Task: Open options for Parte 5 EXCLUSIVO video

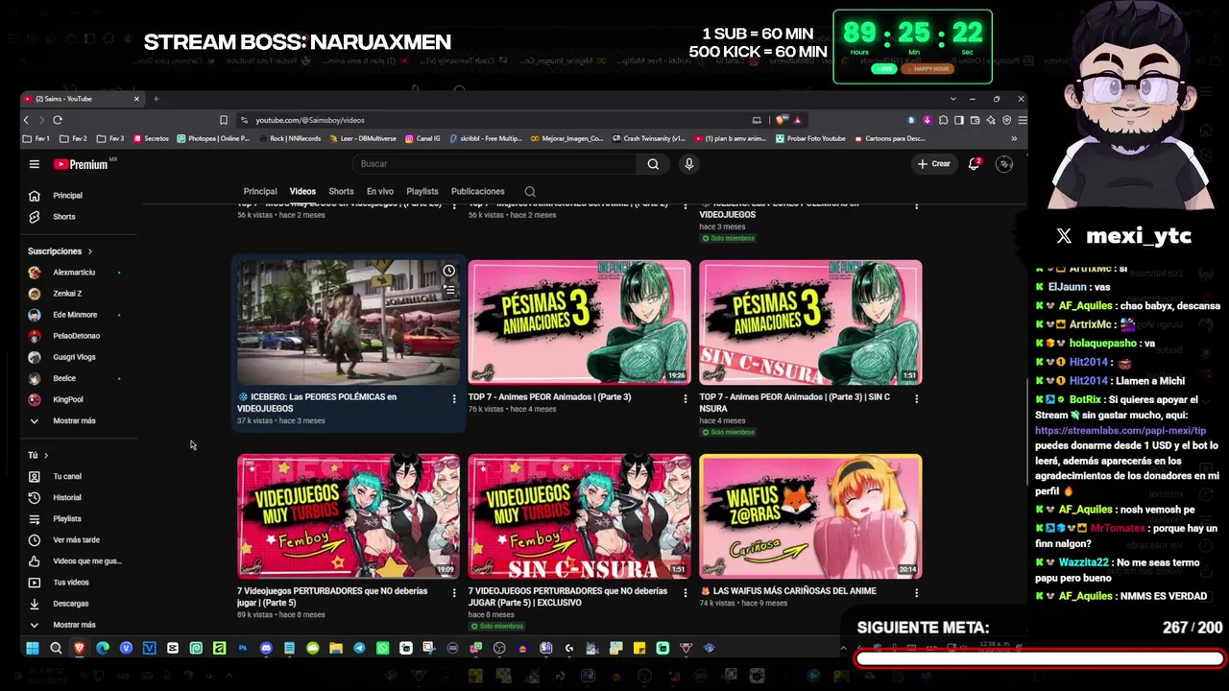Action: [x=686, y=592]
